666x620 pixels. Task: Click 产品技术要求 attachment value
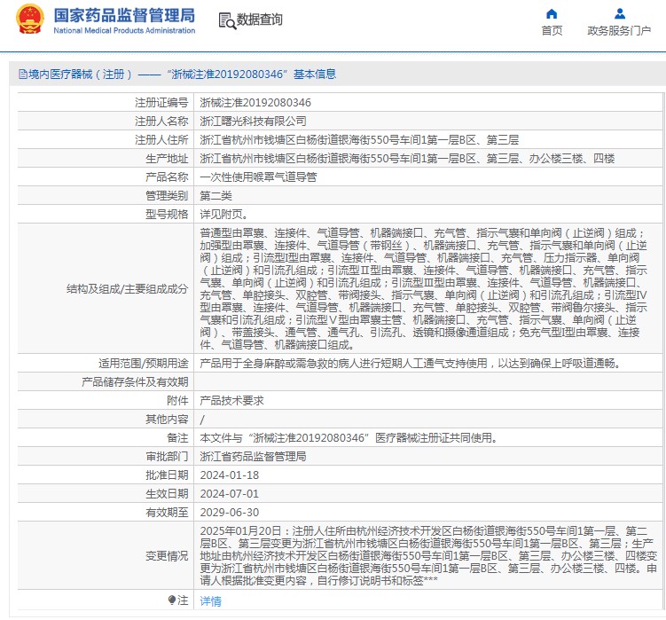[232, 401]
